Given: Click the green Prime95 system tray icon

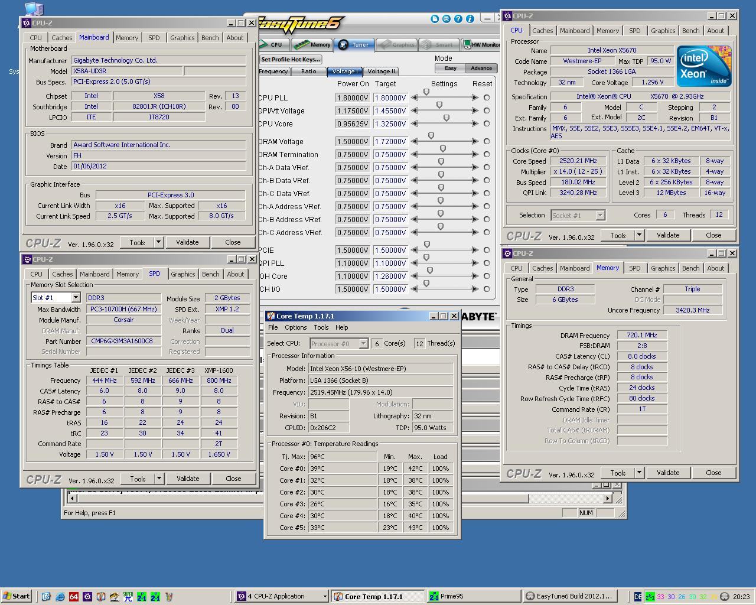Looking at the screenshot, I should tap(650, 597).
